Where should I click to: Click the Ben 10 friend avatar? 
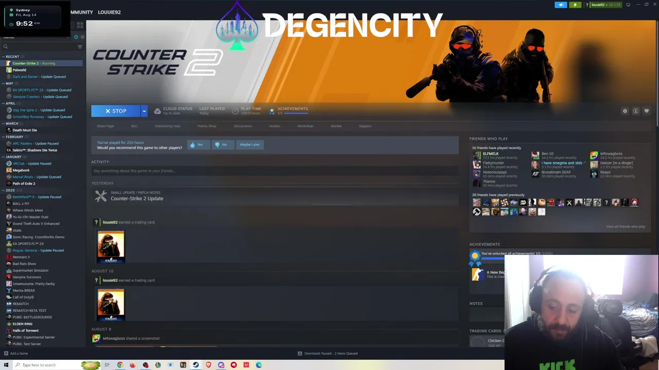pos(535,156)
